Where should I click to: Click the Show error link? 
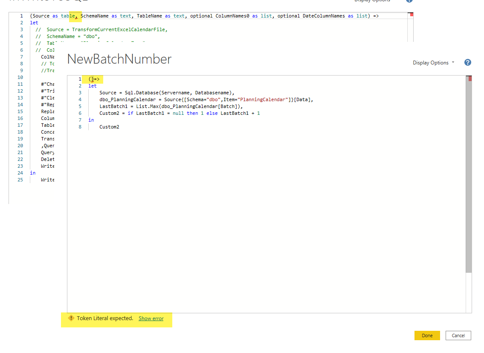click(151, 318)
